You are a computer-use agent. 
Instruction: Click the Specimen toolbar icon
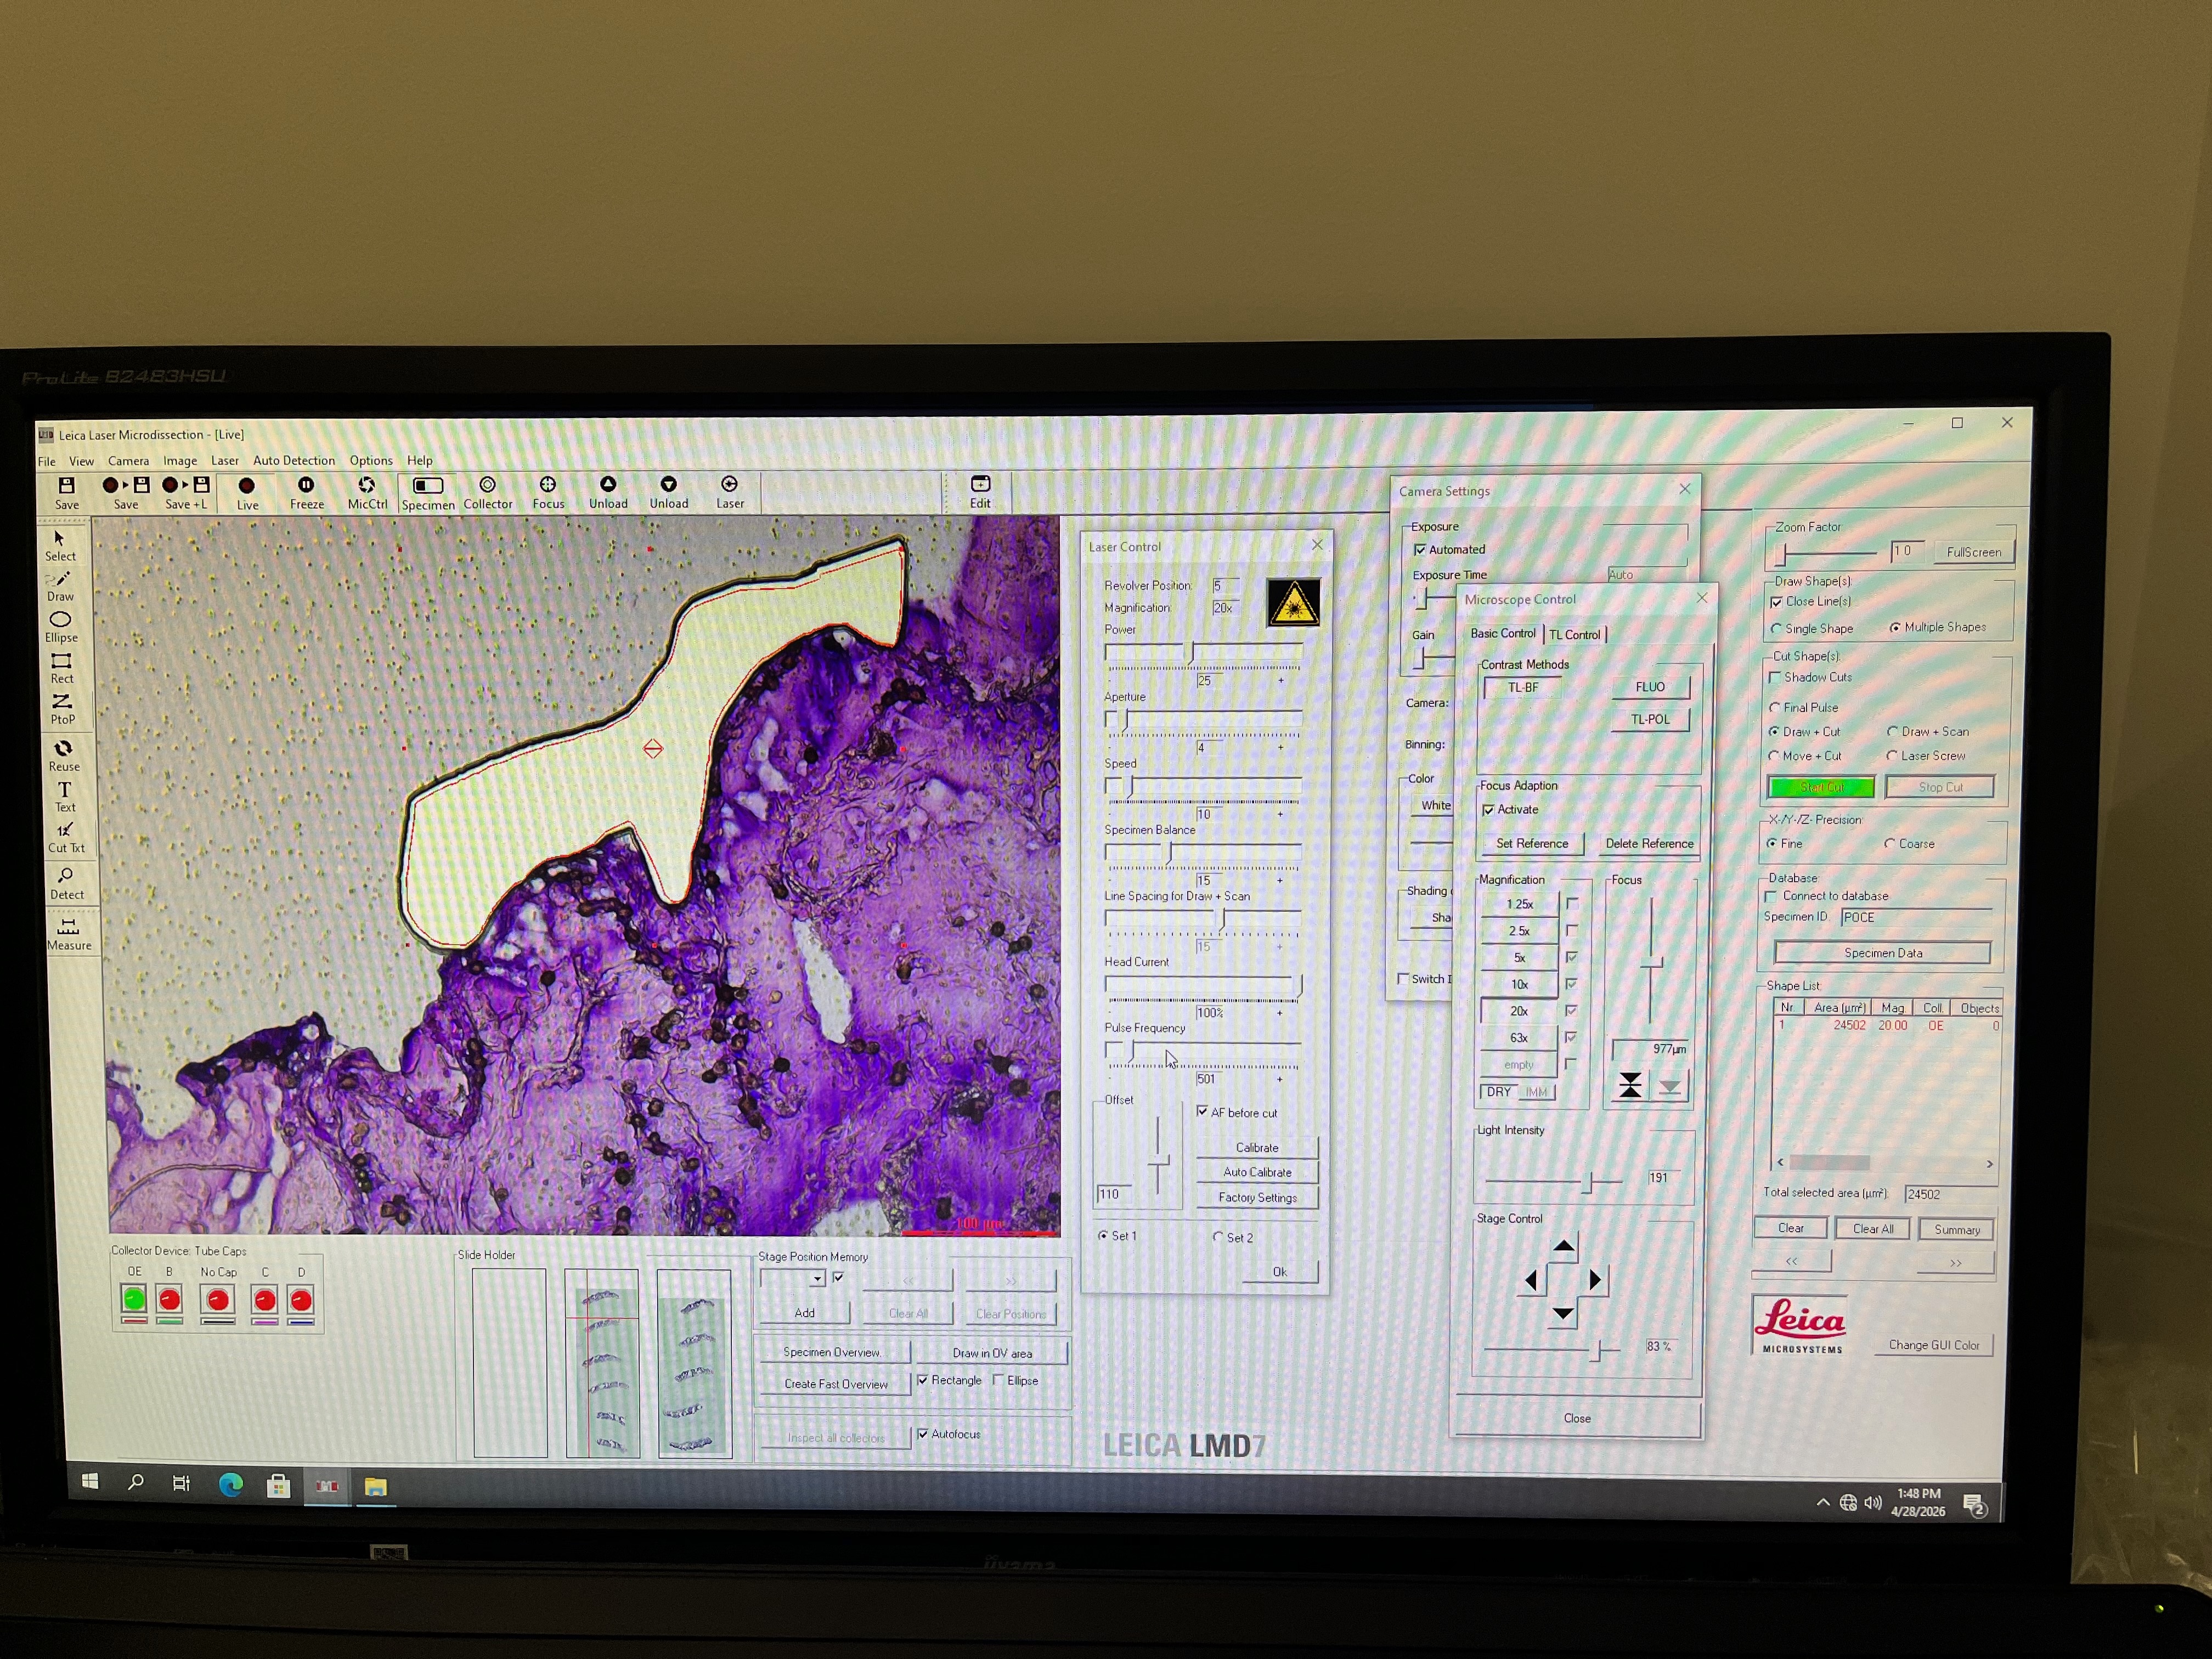428,494
